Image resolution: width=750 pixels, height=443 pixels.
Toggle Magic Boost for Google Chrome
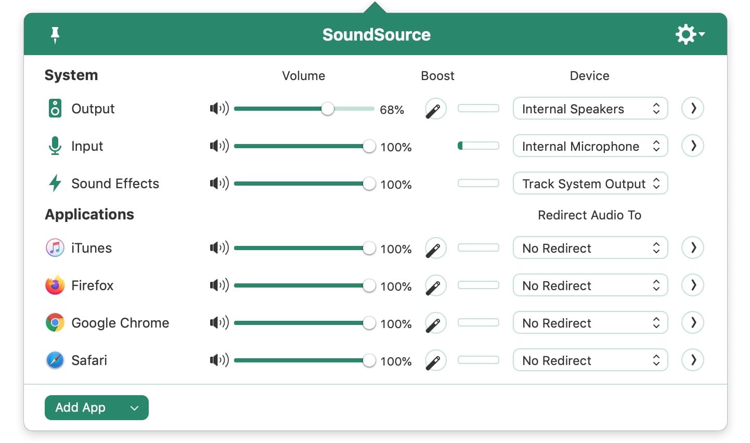tap(435, 323)
